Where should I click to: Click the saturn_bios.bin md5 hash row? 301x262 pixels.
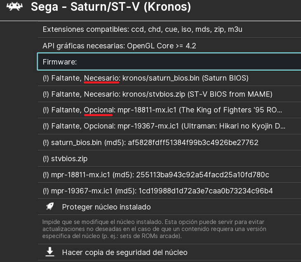[x=150, y=143]
